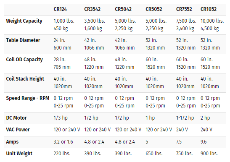
Task: Select the CR1052 column header
Action: pos(209,9)
